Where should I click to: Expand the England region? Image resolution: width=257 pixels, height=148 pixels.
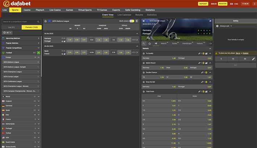tap(38, 101)
